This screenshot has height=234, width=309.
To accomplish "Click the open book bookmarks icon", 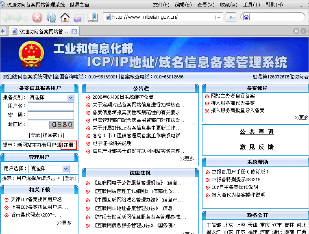I will point(93,17).
